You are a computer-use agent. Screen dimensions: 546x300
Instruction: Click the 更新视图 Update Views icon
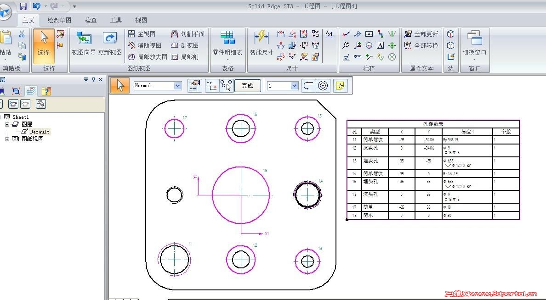click(x=110, y=44)
